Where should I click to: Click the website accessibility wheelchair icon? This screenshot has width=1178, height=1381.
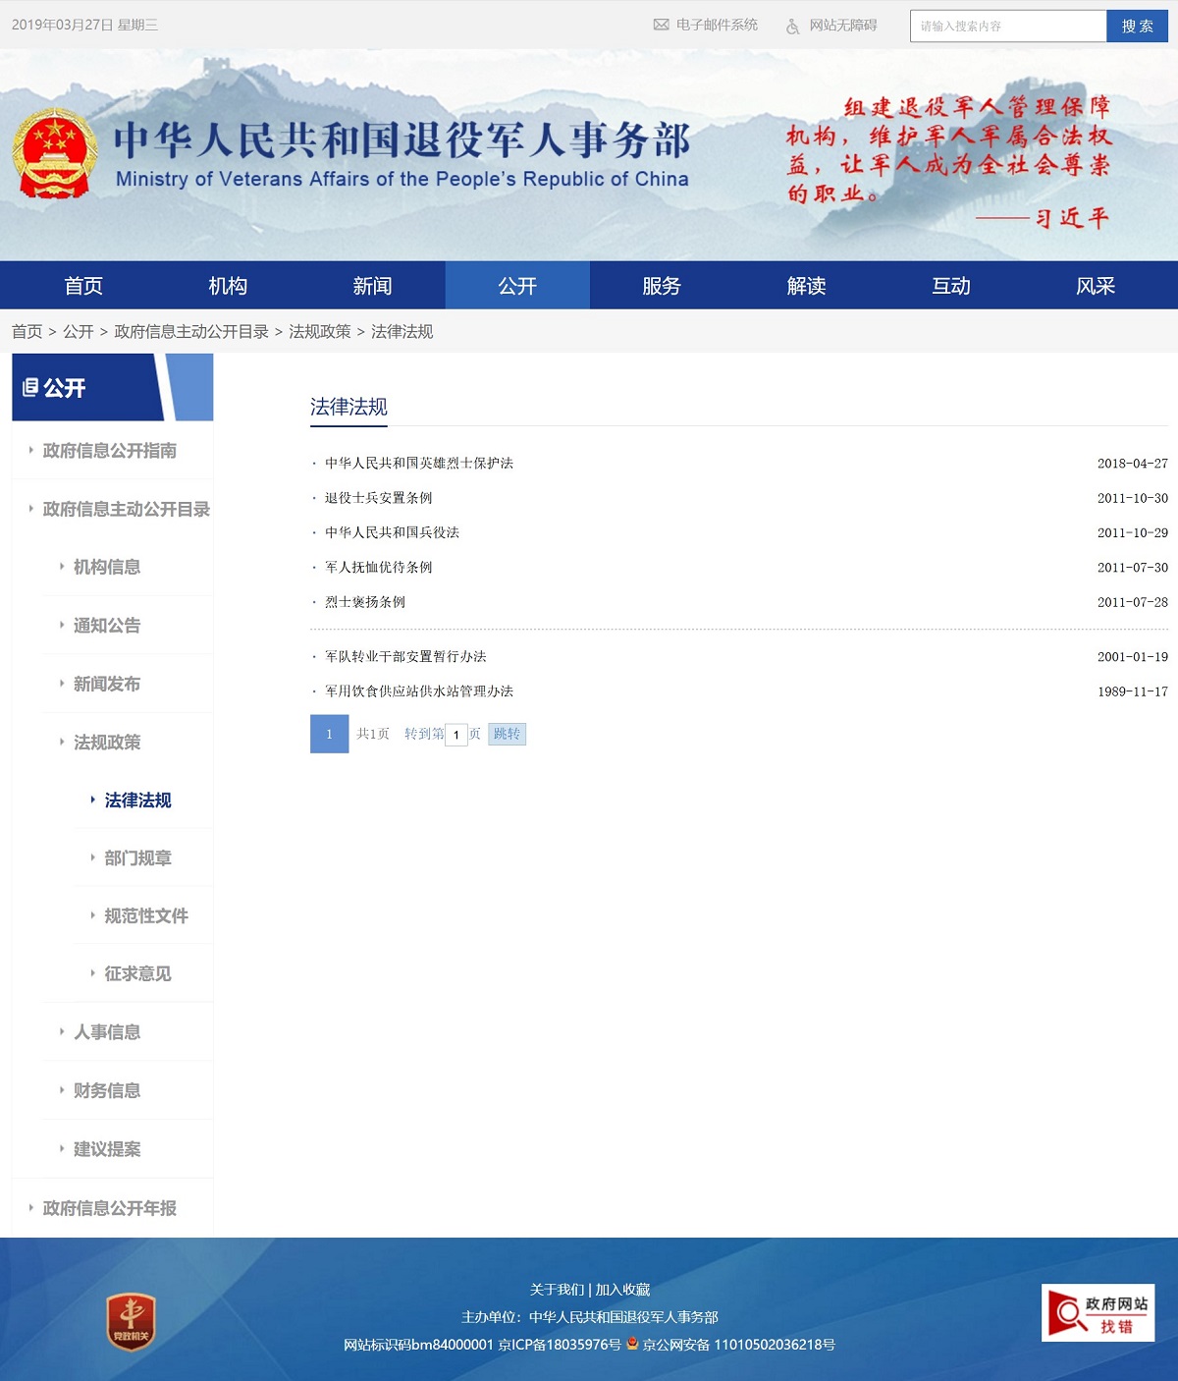click(792, 27)
